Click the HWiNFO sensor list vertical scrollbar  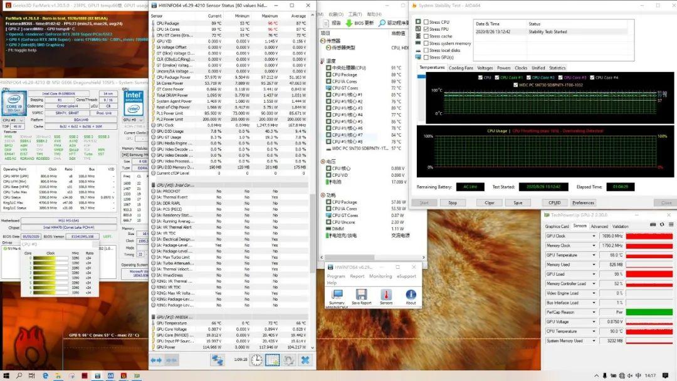pyautogui.click(x=312, y=188)
